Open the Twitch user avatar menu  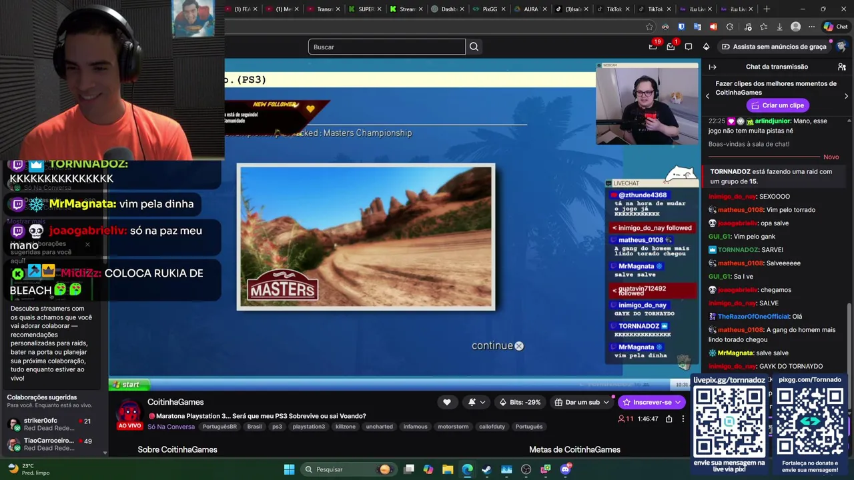point(841,47)
